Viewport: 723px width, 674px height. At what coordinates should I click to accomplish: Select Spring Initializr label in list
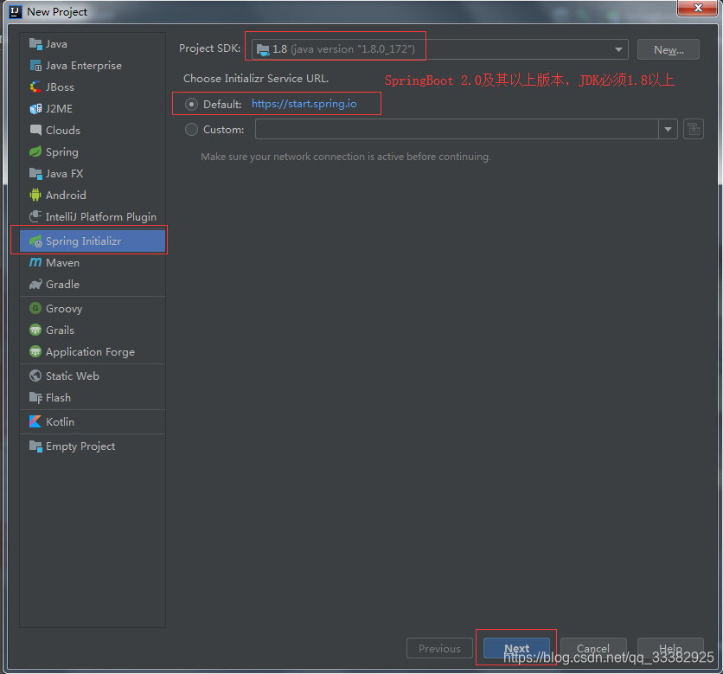pyautogui.click(x=84, y=241)
